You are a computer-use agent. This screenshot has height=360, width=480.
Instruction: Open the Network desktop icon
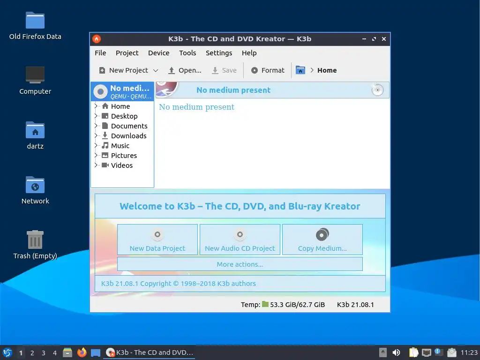[35, 190]
